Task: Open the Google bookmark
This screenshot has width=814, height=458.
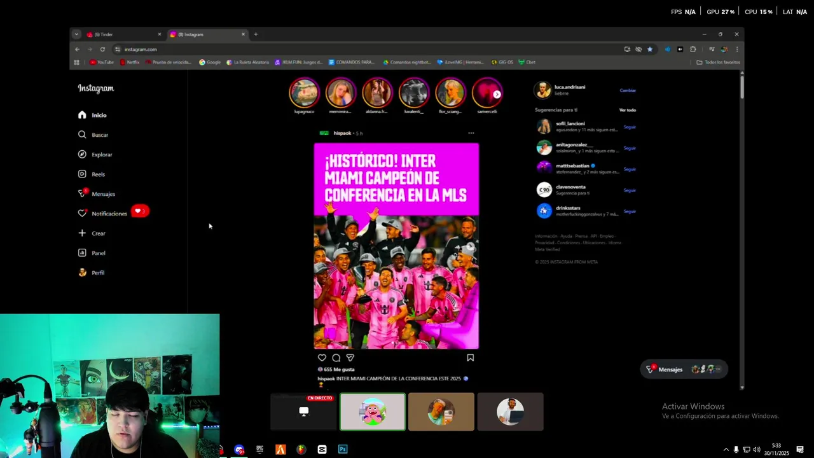Action: (x=210, y=62)
